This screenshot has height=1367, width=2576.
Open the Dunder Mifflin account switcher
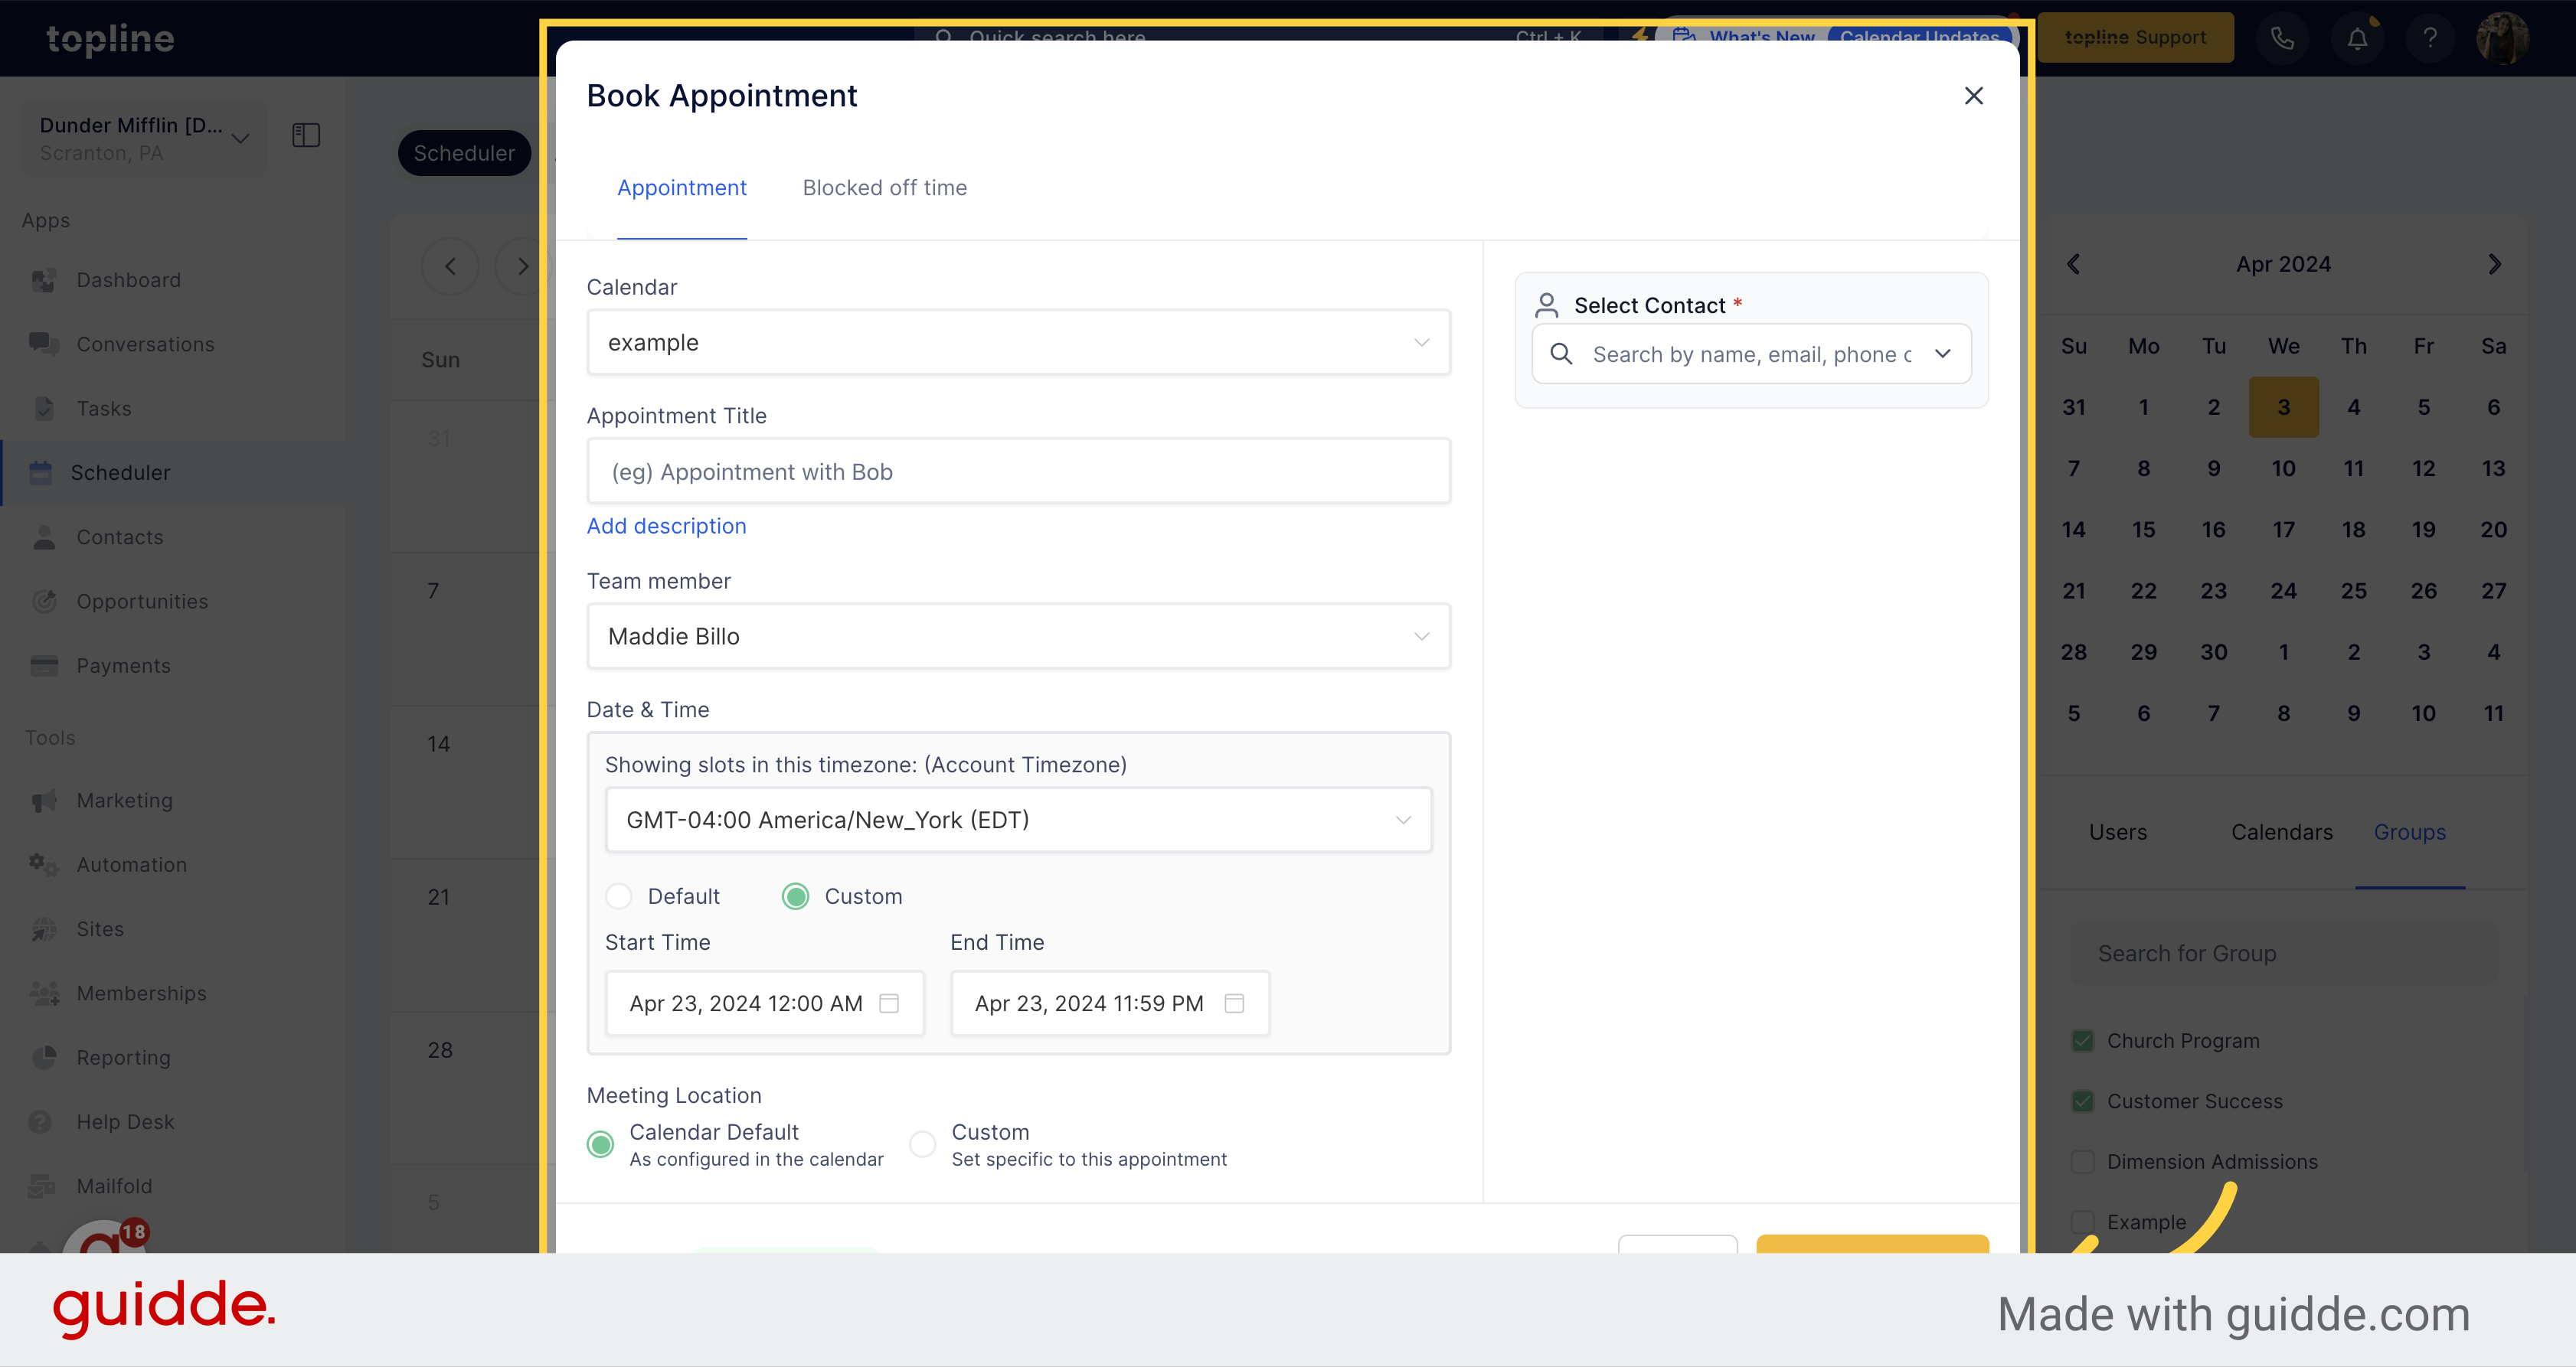pos(144,139)
